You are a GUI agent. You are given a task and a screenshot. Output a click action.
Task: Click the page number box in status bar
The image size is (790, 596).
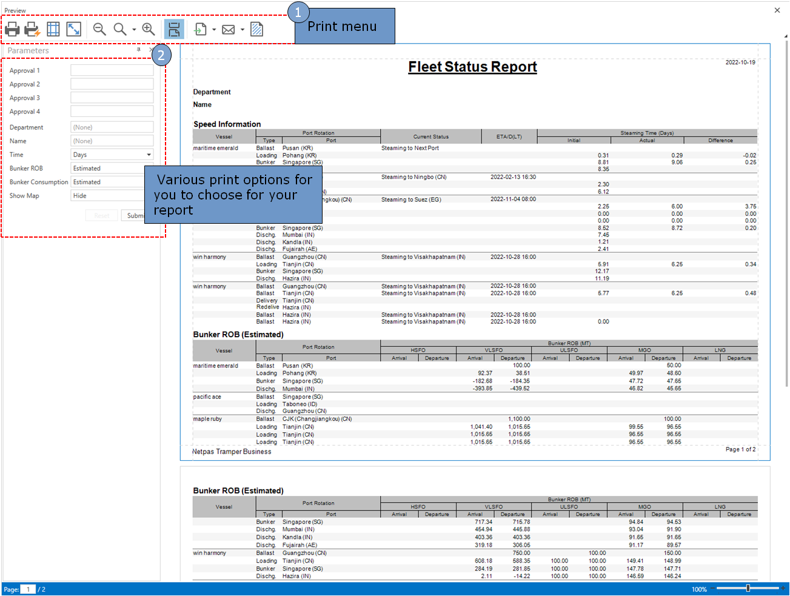point(28,589)
